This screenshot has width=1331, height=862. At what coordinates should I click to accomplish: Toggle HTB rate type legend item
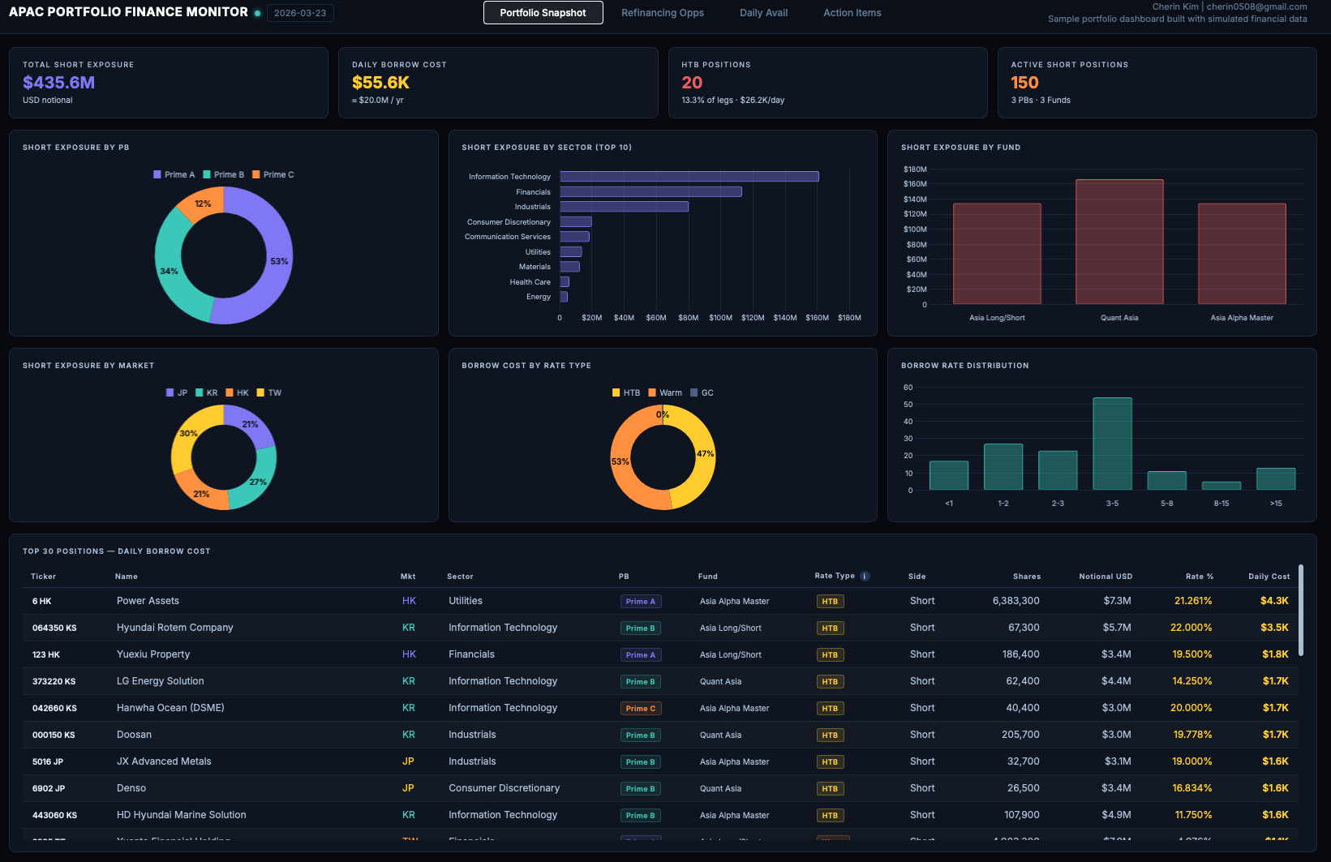click(625, 392)
